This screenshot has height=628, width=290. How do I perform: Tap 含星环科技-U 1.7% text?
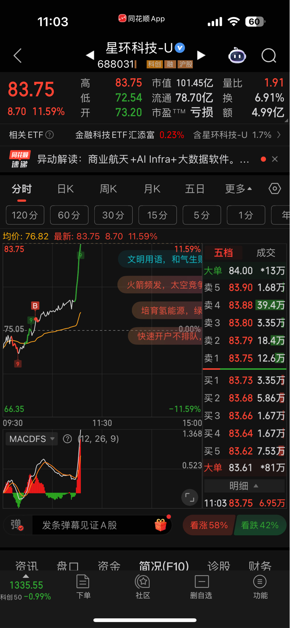[232, 135]
